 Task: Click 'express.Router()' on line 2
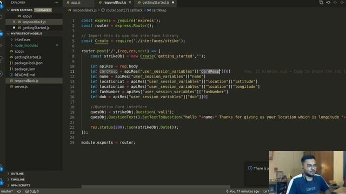(134, 26)
